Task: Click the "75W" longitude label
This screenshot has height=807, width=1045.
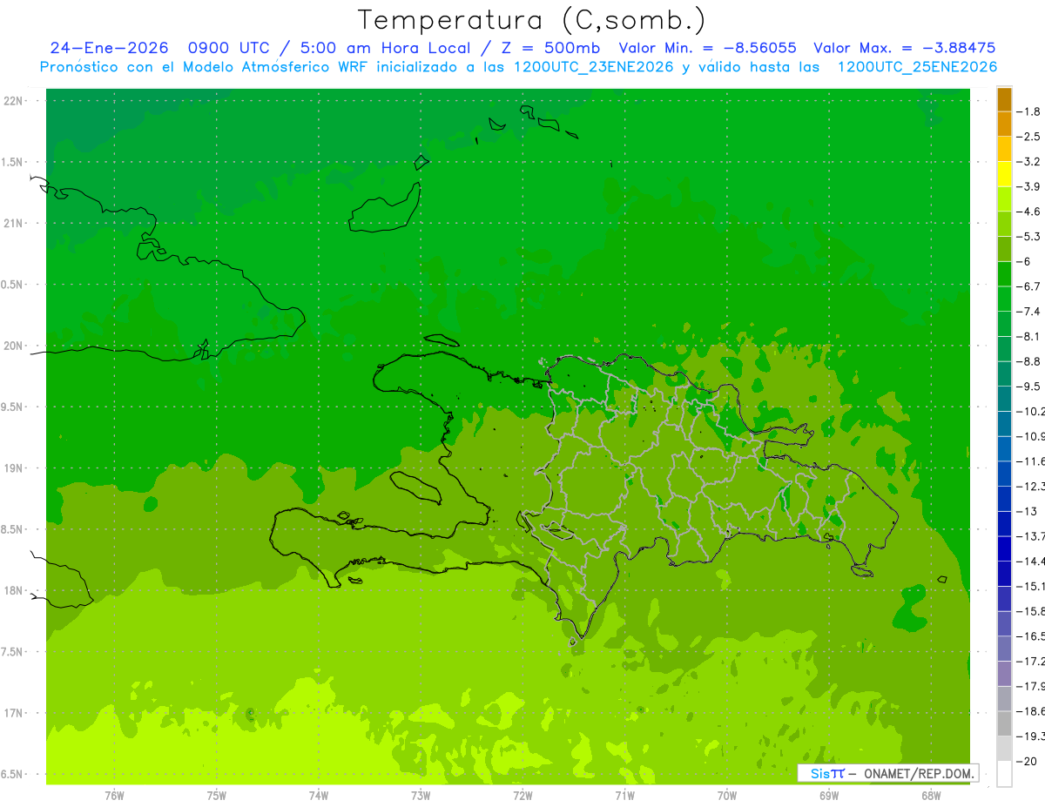Action: coord(217,795)
